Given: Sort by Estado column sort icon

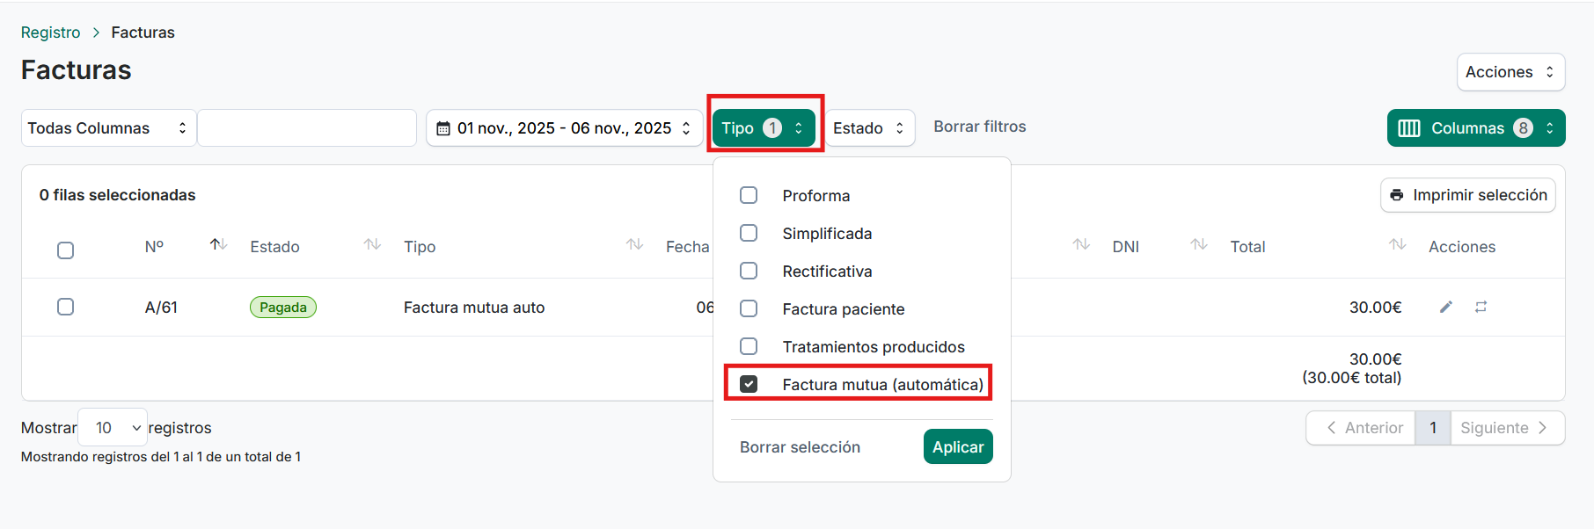Looking at the screenshot, I should (x=372, y=244).
